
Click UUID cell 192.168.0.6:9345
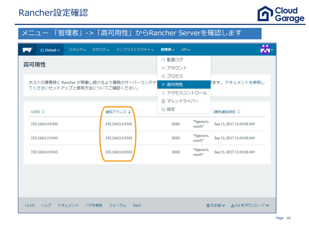click(44, 152)
